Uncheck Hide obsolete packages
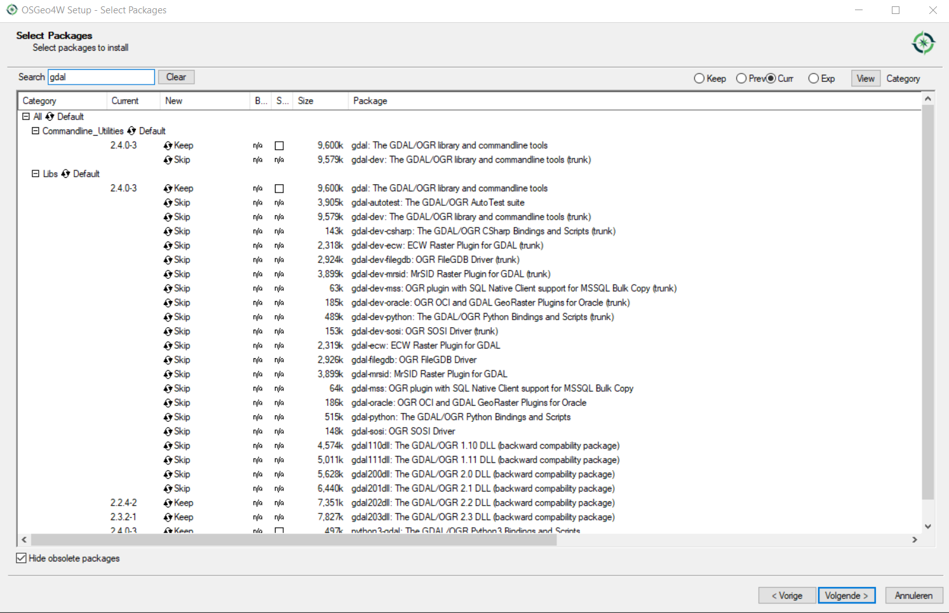This screenshot has height=613, width=949. coord(21,558)
